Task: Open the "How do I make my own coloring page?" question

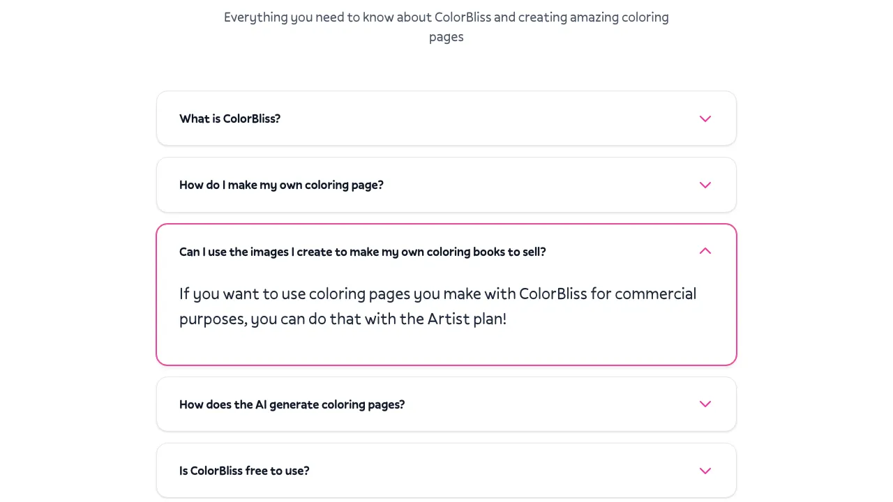Action: tap(281, 185)
